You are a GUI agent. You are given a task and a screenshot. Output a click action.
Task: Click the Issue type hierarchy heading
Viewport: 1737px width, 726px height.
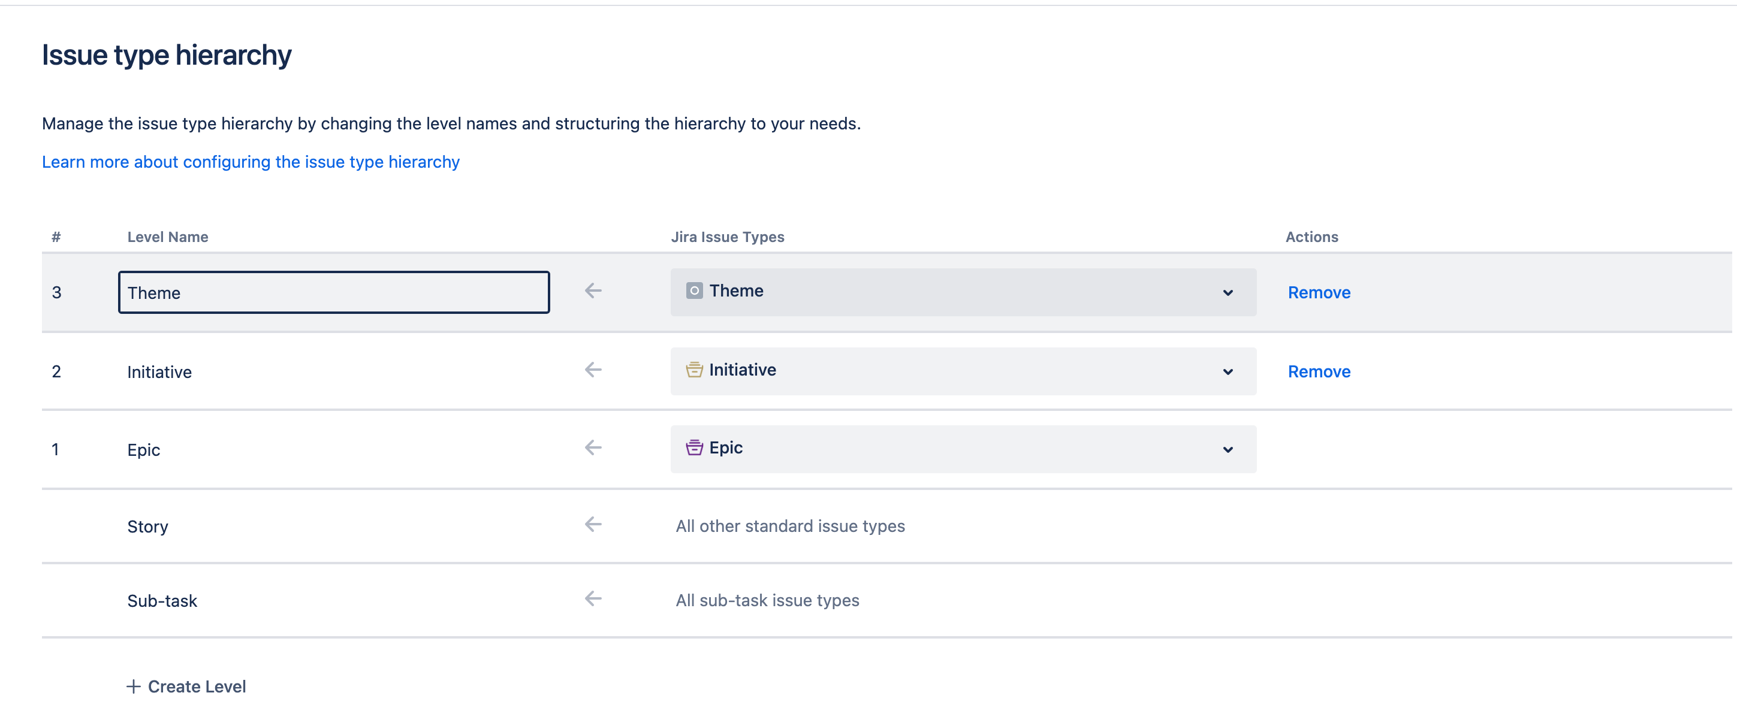tap(167, 55)
